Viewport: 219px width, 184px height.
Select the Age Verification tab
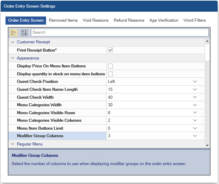[x=164, y=20]
